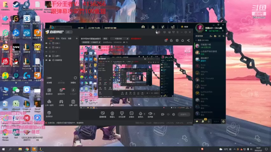Click the 修改 edit title button
Viewport: 271px width, 152px height.
pos(105,39)
